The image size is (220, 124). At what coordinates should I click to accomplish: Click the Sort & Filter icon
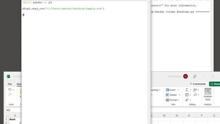tap(195, 90)
